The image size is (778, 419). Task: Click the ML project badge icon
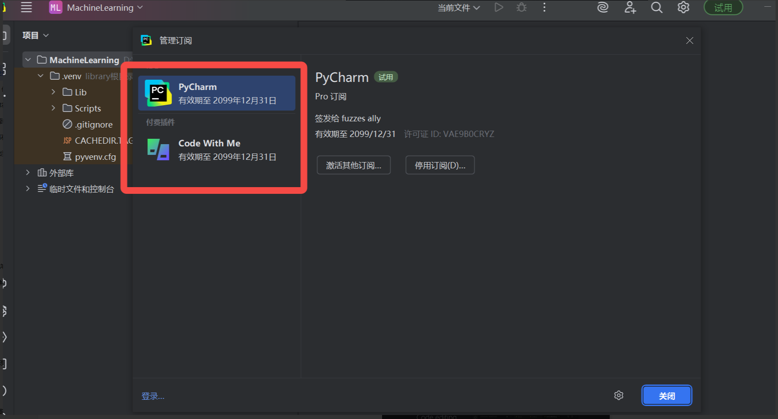[56, 8]
